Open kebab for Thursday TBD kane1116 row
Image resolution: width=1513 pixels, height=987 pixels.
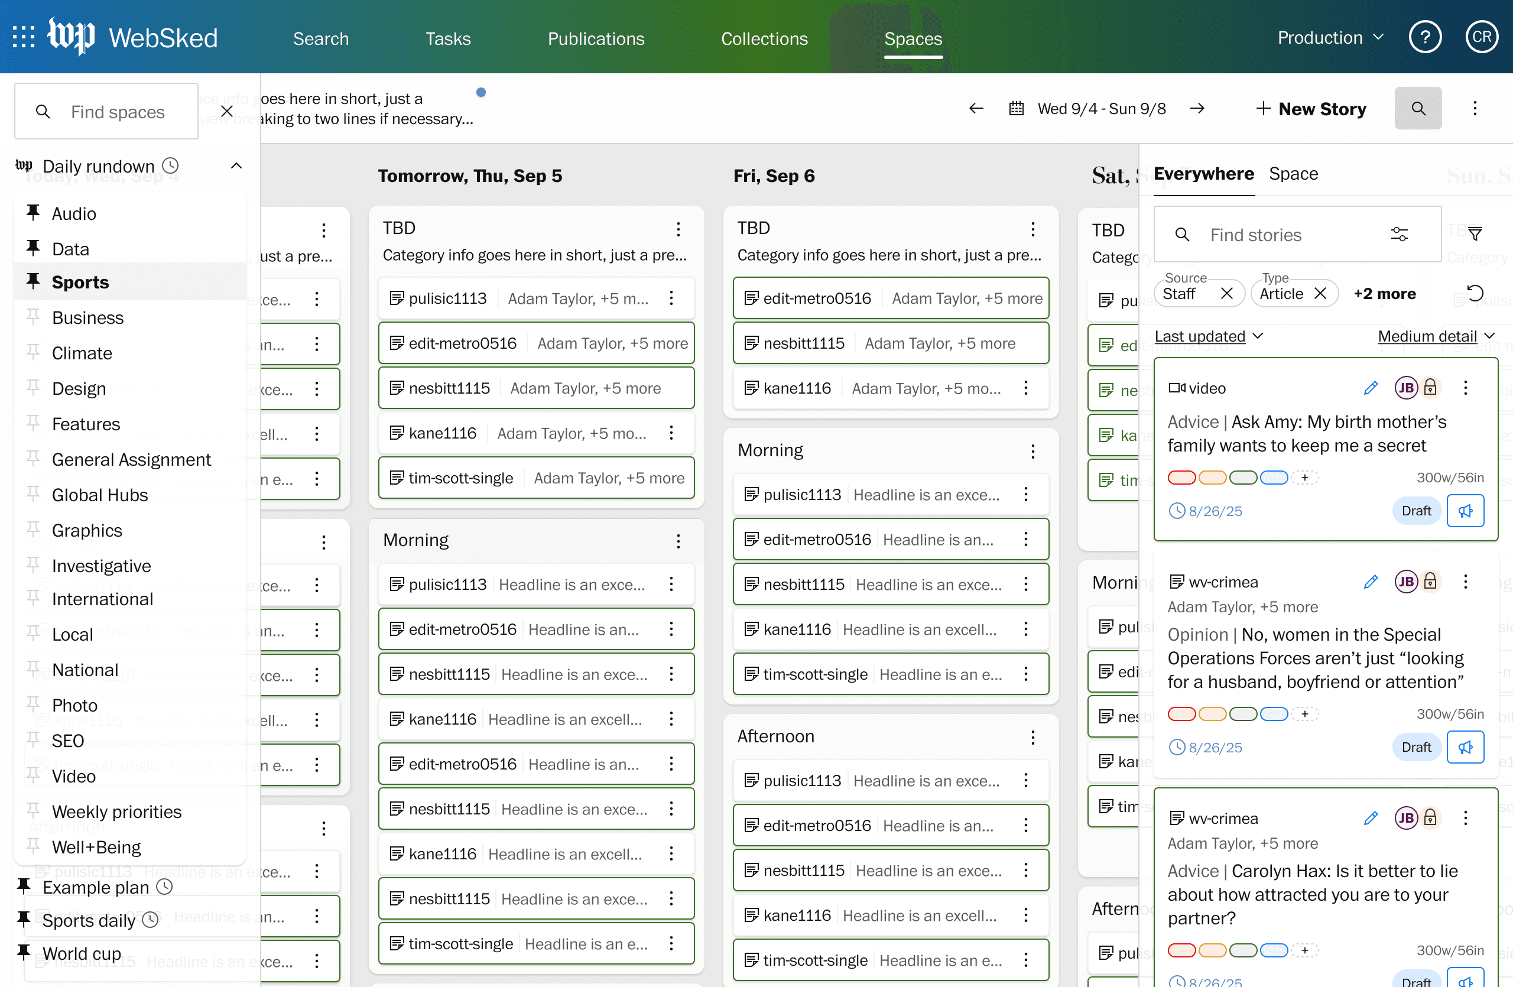[x=671, y=433]
